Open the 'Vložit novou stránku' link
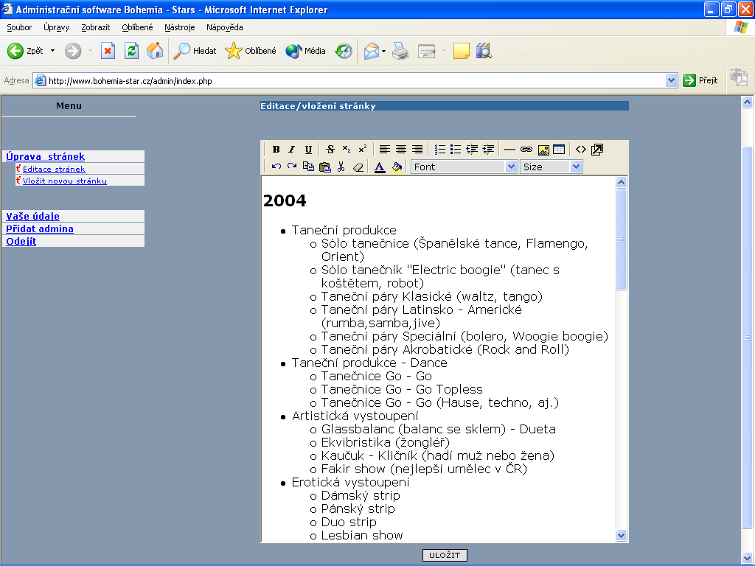755x566 pixels. 65,181
